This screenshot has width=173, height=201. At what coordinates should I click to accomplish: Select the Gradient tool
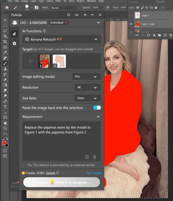(x=5, y=85)
